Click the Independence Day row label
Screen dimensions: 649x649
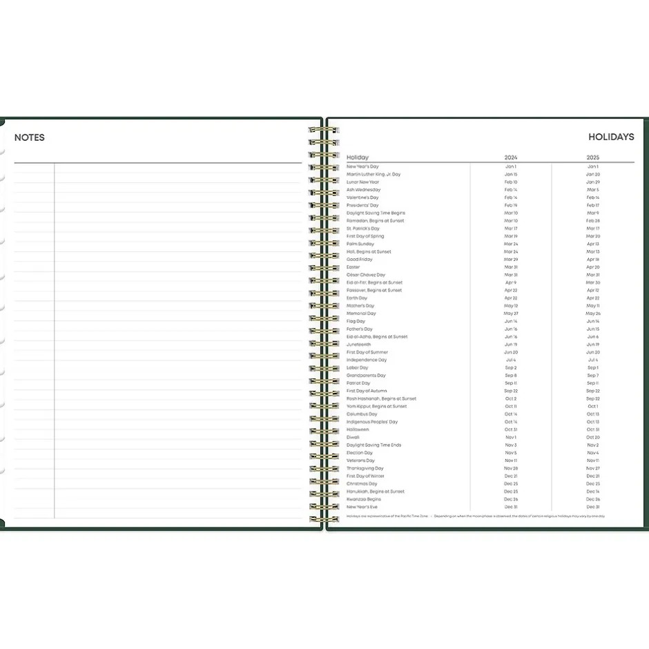coord(366,360)
